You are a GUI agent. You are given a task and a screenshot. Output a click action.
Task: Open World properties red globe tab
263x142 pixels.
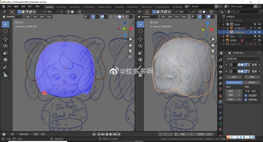[x=221, y=89]
